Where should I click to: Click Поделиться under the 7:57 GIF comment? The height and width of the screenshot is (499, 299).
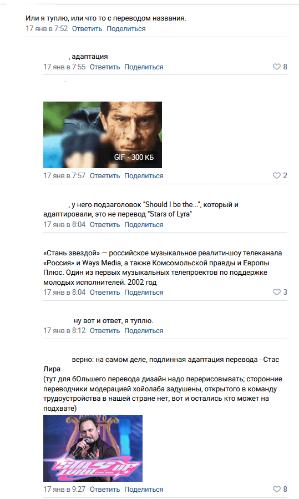point(144,175)
